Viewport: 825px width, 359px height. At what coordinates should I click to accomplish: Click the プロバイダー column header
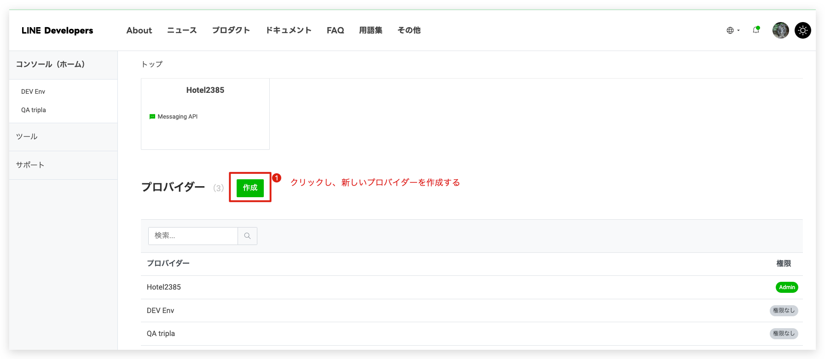[x=168, y=263]
